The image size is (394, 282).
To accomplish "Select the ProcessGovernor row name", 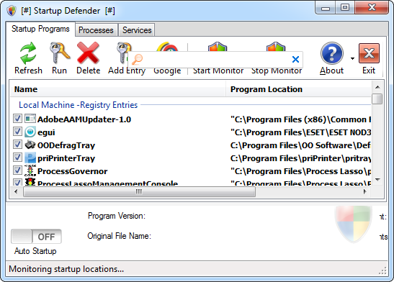I will click(72, 171).
